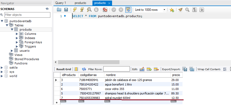Viewport: 231px width, 105px height.
Task: Click line 1 in SQL editor gutter
Action: pyautogui.click(x=61, y=16)
